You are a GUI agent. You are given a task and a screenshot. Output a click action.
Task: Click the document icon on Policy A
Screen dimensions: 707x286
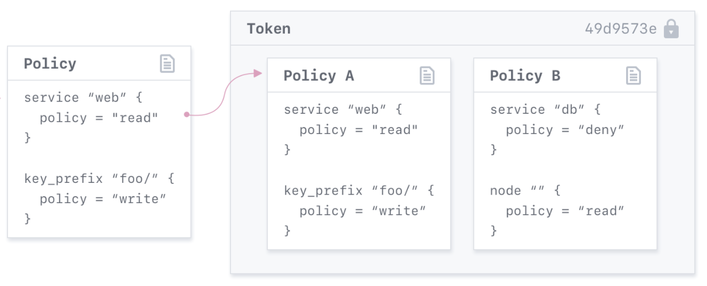427,75
